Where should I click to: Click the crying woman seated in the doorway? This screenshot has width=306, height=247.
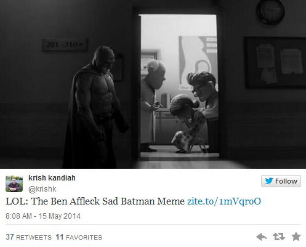click(188, 124)
